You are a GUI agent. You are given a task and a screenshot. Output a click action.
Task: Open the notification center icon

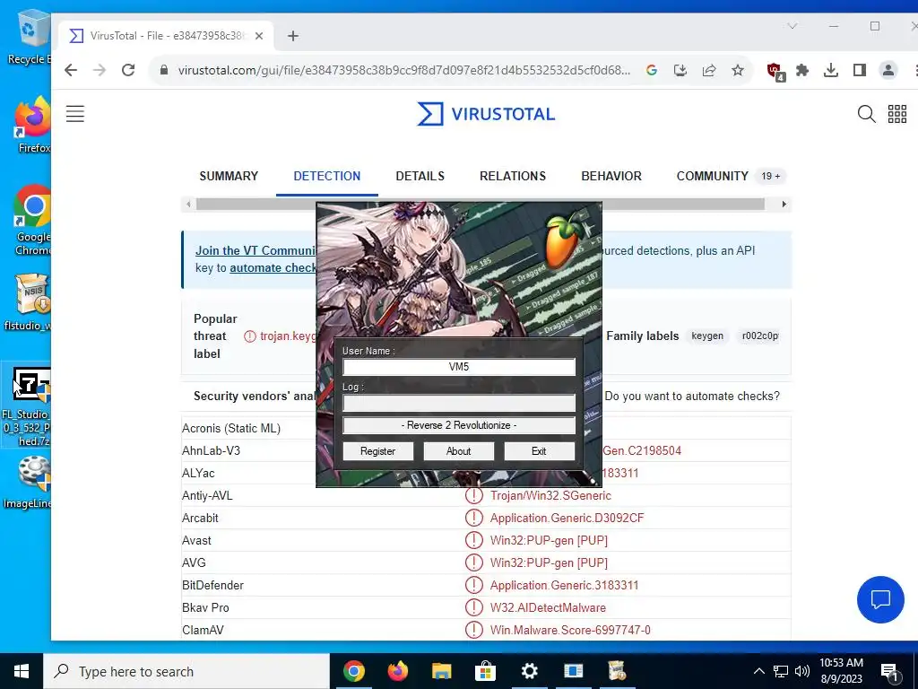(x=890, y=673)
